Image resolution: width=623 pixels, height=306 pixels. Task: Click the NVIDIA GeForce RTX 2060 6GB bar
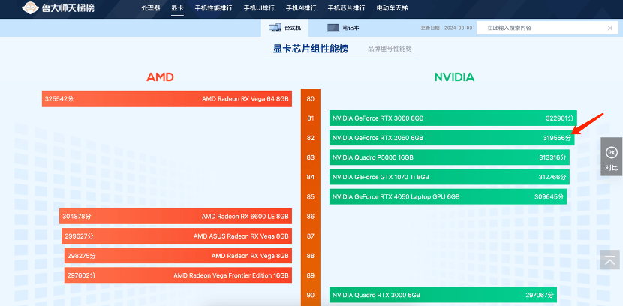[452, 138]
